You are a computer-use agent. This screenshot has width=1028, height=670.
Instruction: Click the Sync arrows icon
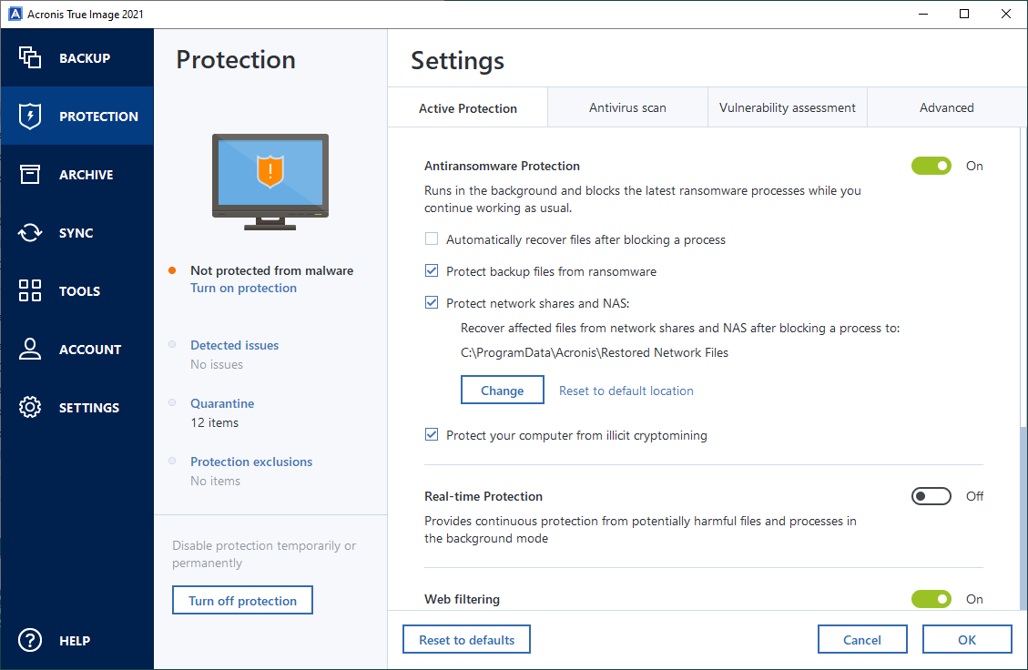coord(30,233)
